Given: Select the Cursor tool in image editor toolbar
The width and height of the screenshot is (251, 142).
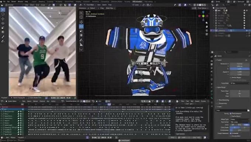Looking at the screenshot, I should pos(3,14).
